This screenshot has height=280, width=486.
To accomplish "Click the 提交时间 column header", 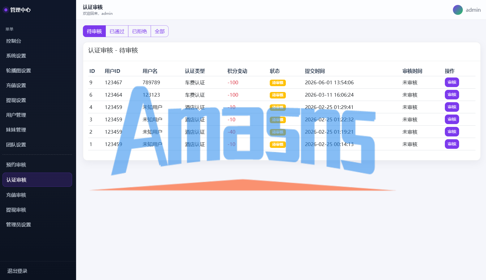I will pos(315,71).
